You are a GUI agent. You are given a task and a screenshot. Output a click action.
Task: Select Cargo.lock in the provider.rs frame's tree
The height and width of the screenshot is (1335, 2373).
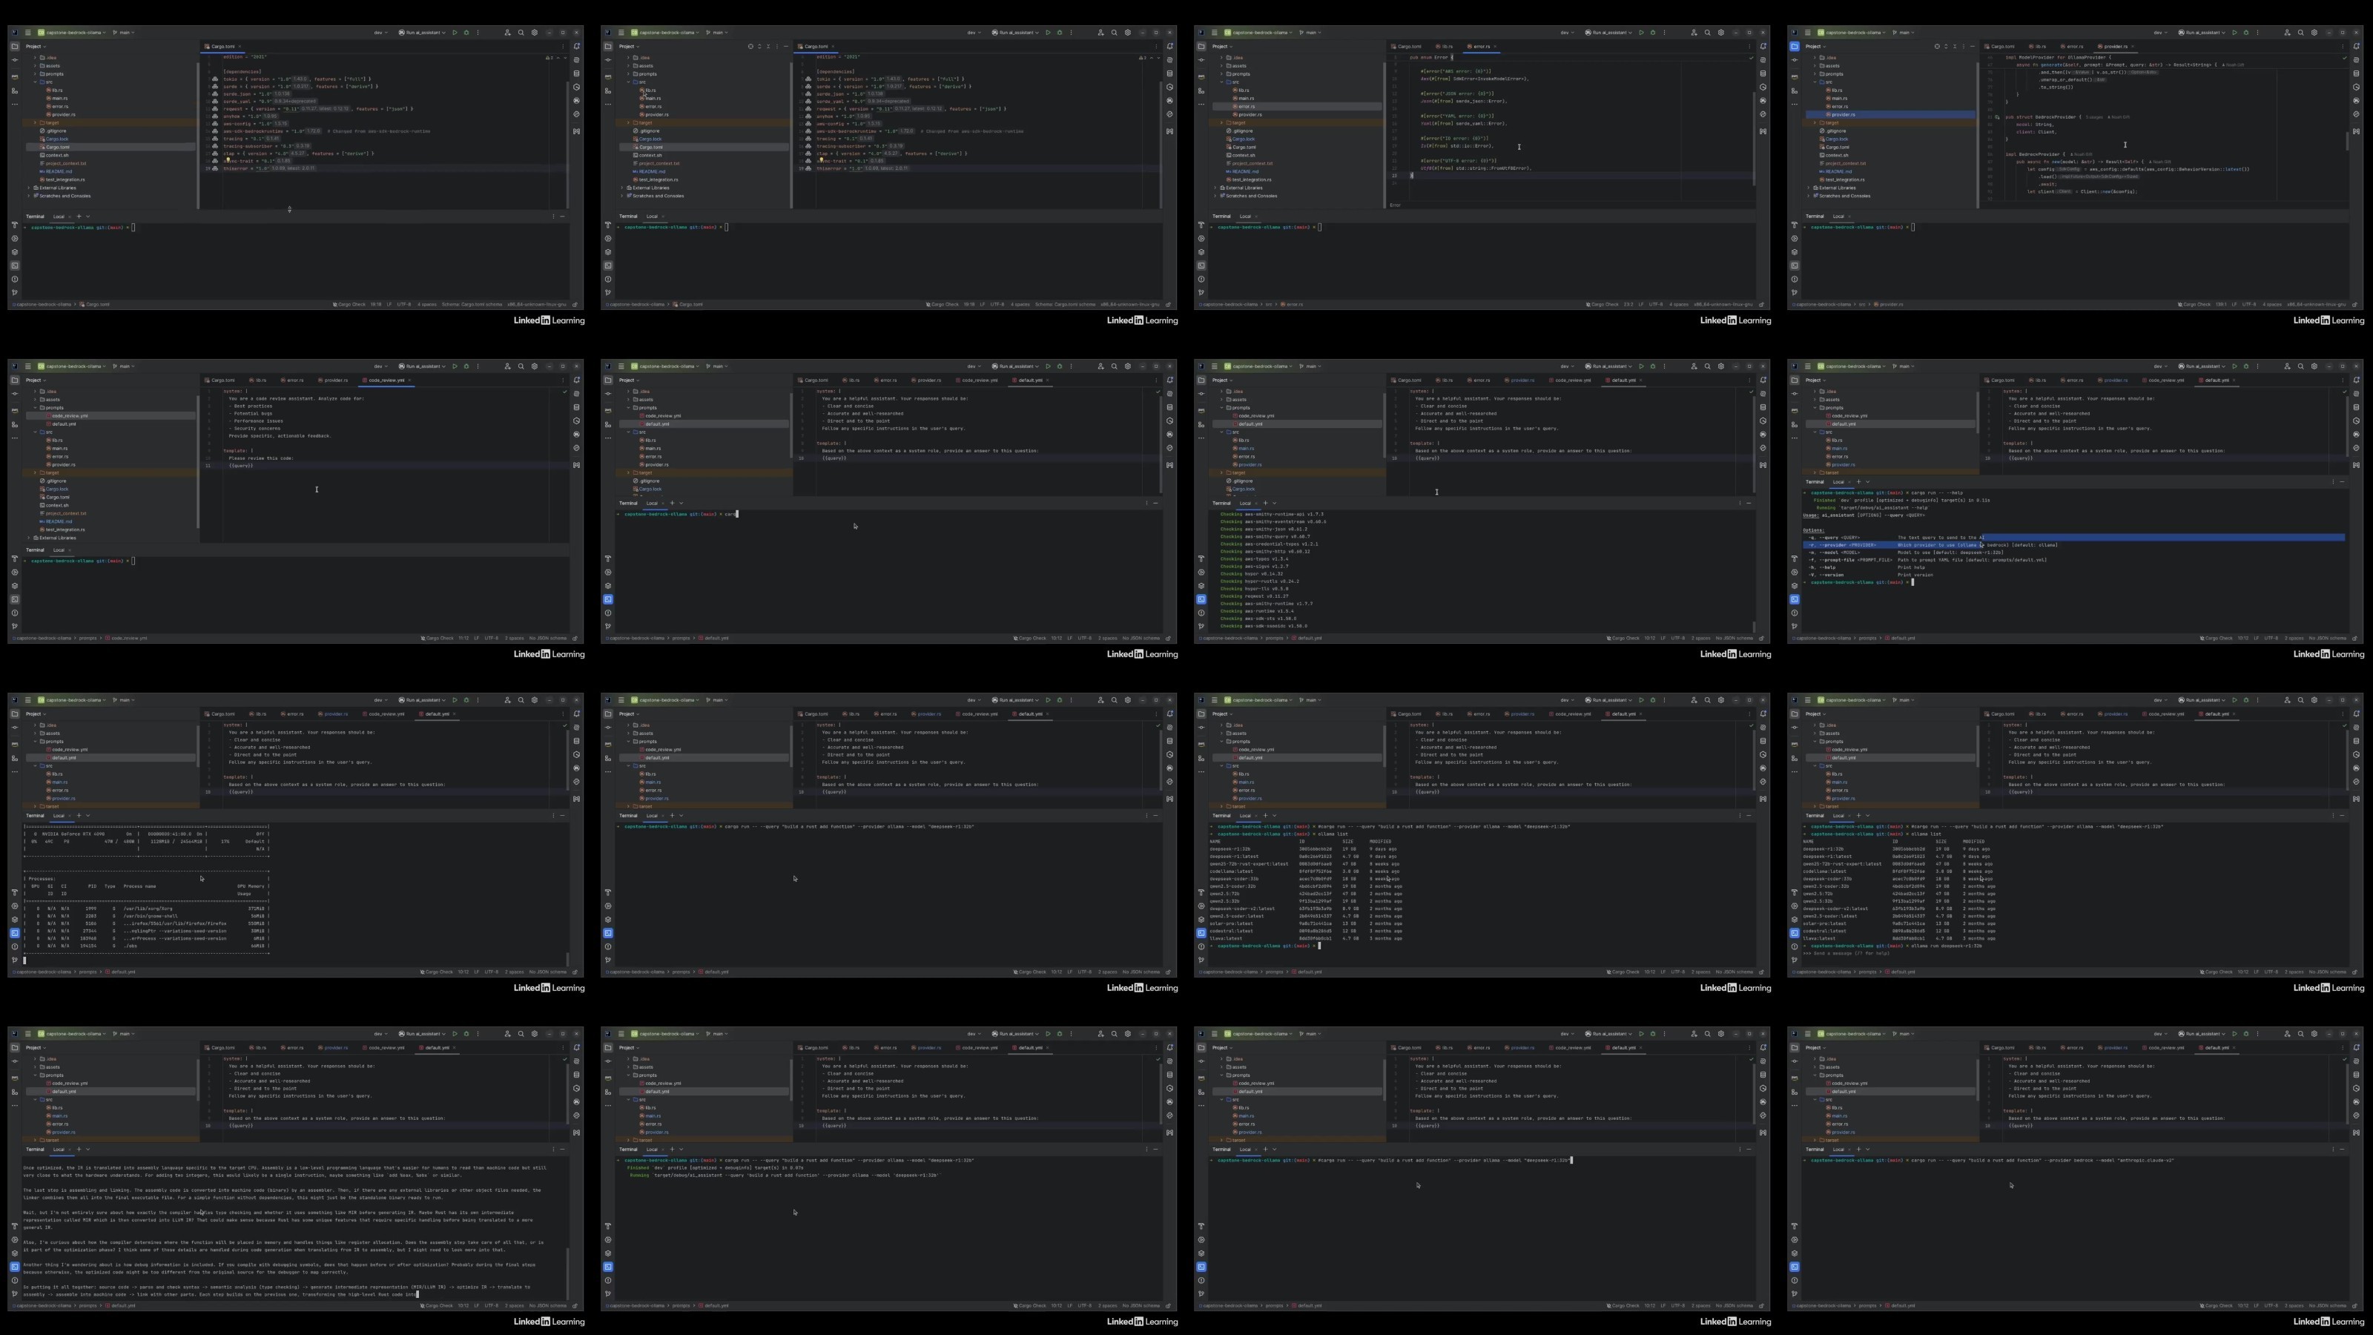(1833, 138)
